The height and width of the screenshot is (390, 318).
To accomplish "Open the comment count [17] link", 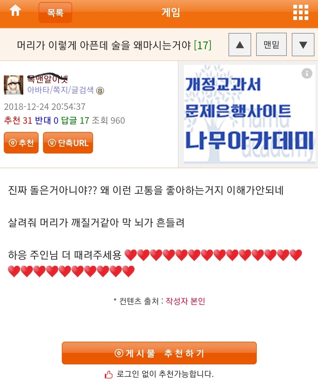I will [203, 45].
